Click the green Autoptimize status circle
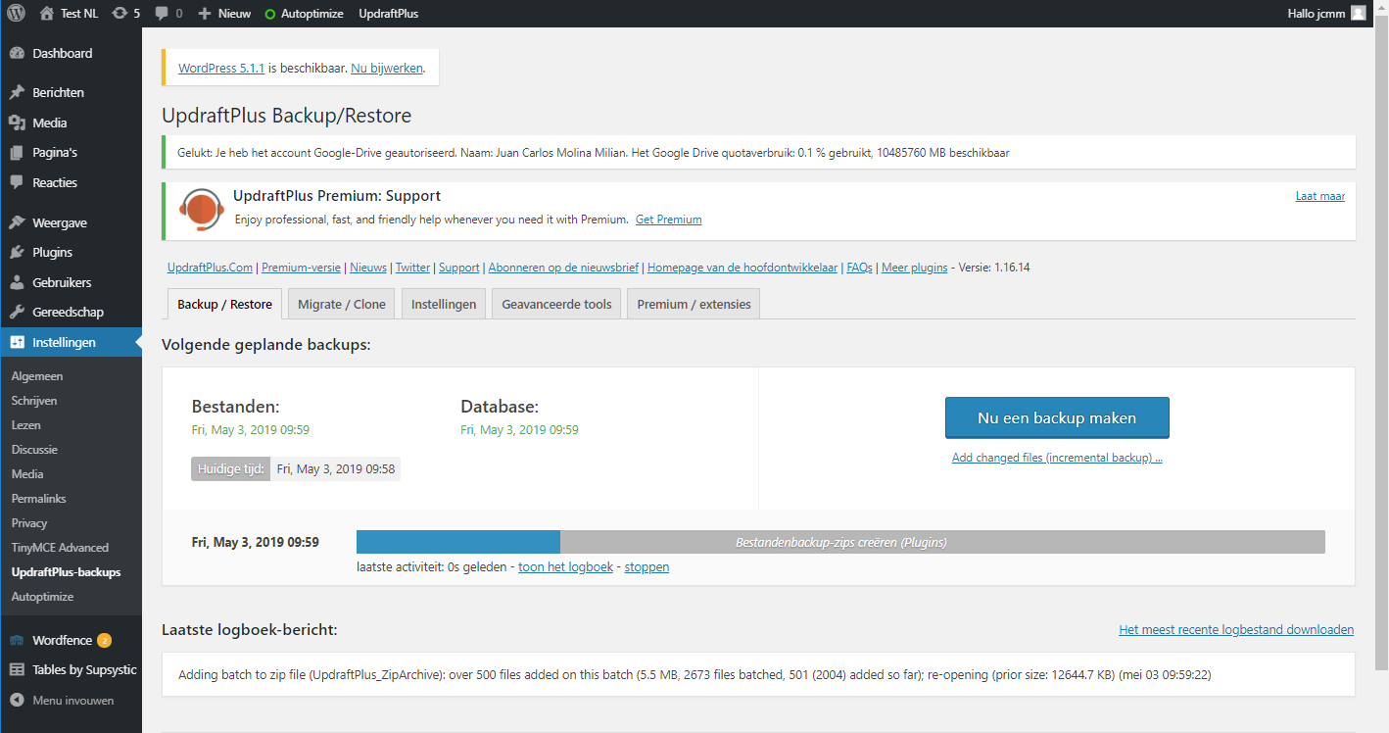1389x733 pixels. [270, 14]
